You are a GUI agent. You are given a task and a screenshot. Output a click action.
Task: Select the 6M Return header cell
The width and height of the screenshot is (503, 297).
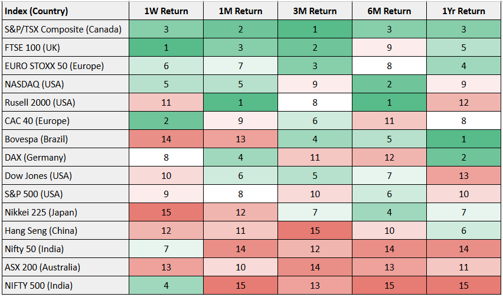point(390,11)
